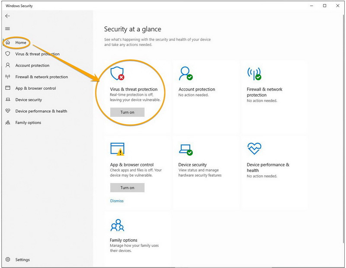Turn on real-time virus protection
Screen dimensions: 346x268
point(127,112)
